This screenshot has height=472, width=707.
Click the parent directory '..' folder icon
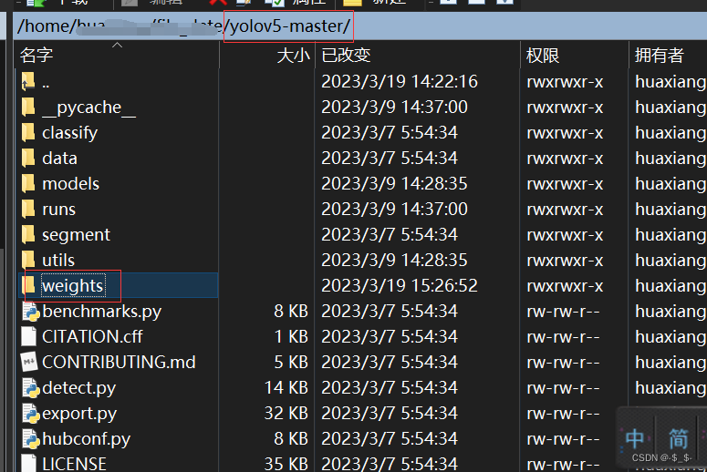coord(28,81)
